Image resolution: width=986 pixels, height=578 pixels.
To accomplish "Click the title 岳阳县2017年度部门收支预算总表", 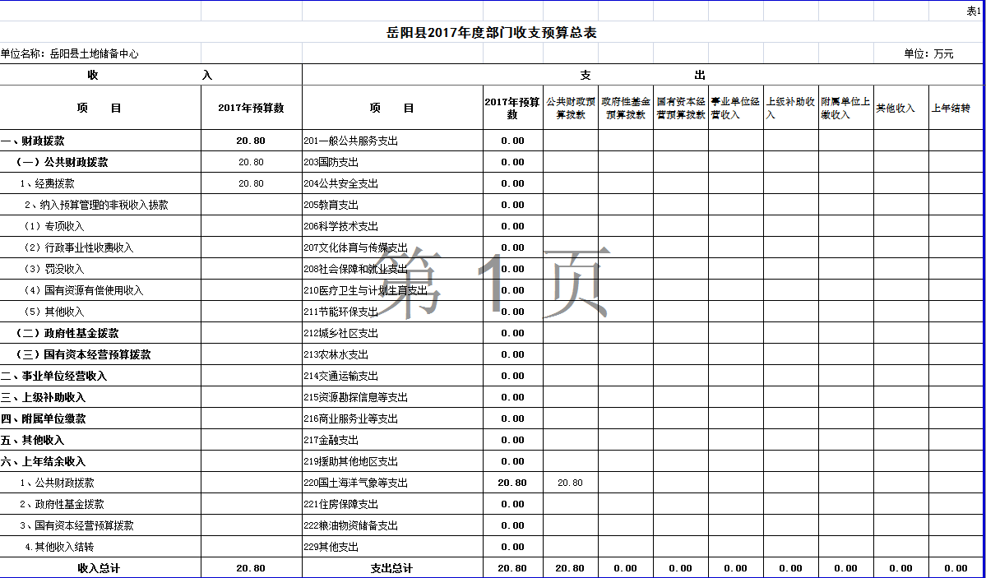I will pyautogui.click(x=492, y=33).
